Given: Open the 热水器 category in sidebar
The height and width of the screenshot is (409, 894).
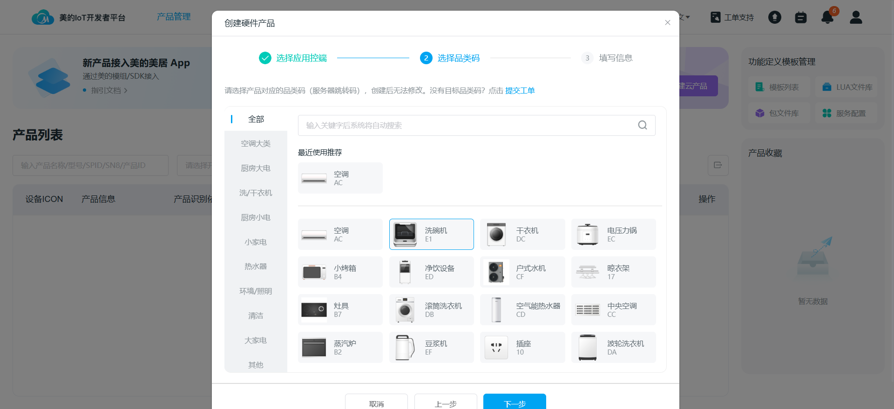Looking at the screenshot, I should tap(256, 266).
